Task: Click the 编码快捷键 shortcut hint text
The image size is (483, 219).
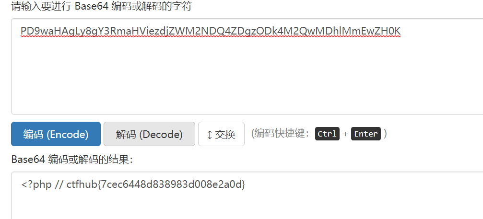Action: point(281,134)
